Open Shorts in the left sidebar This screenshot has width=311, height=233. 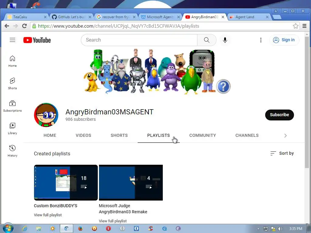coord(12,83)
